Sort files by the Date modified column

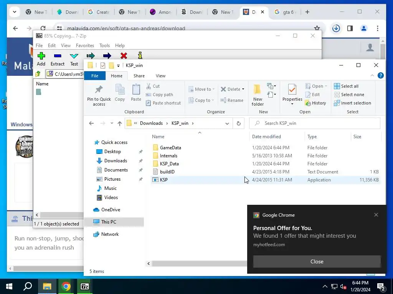coord(266,137)
